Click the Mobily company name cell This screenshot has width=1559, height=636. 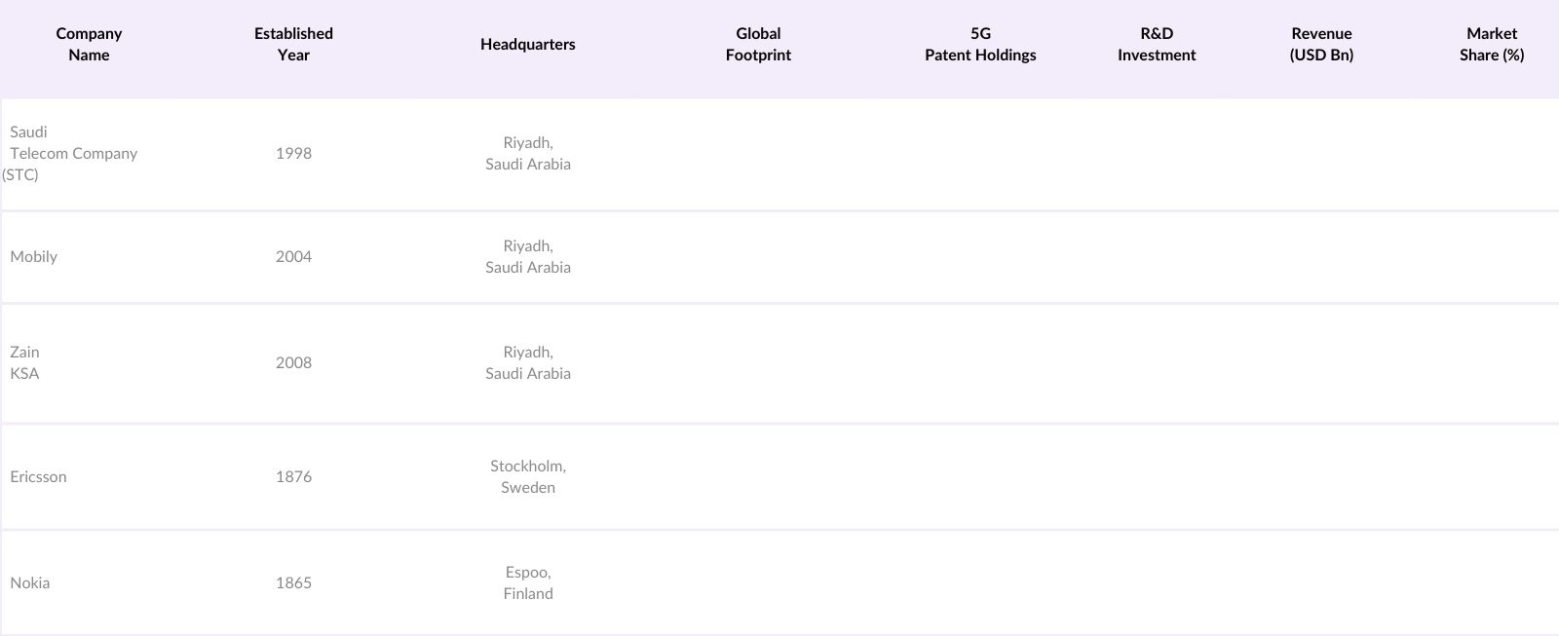click(34, 257)
